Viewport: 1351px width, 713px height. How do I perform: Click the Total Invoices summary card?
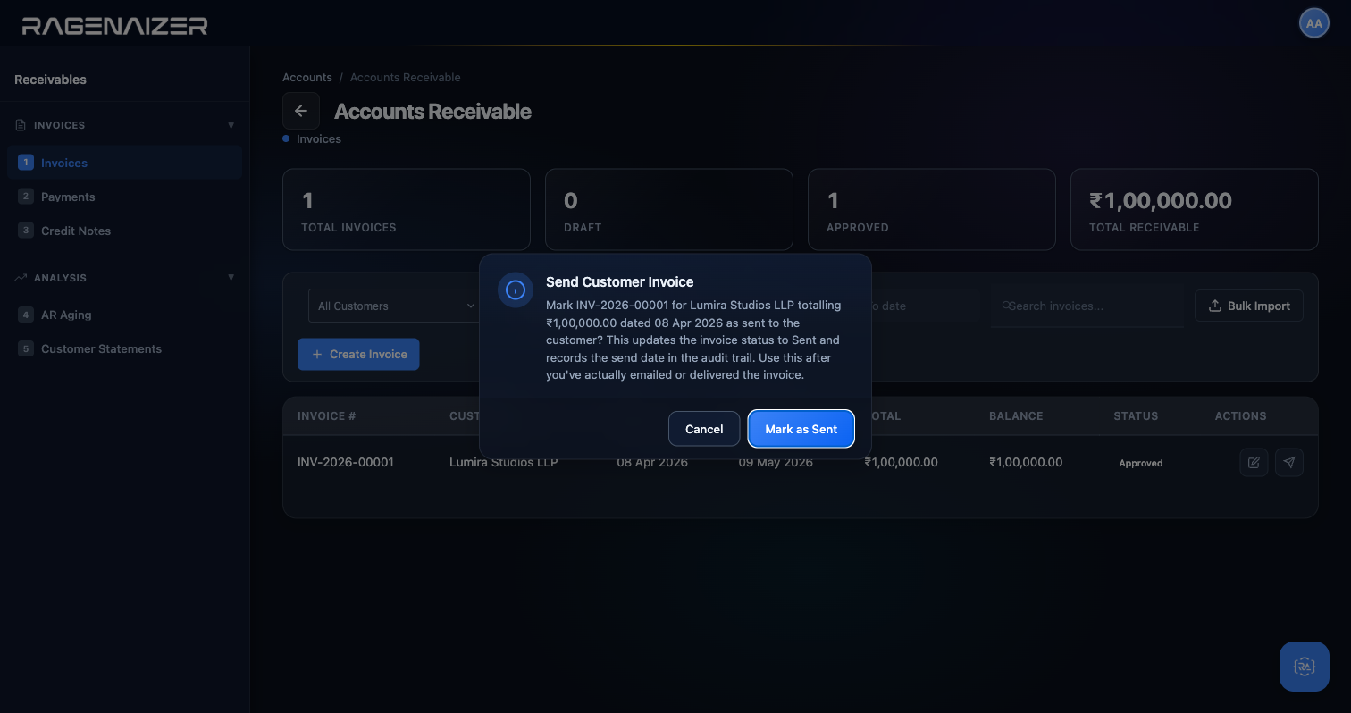point(407,209)
